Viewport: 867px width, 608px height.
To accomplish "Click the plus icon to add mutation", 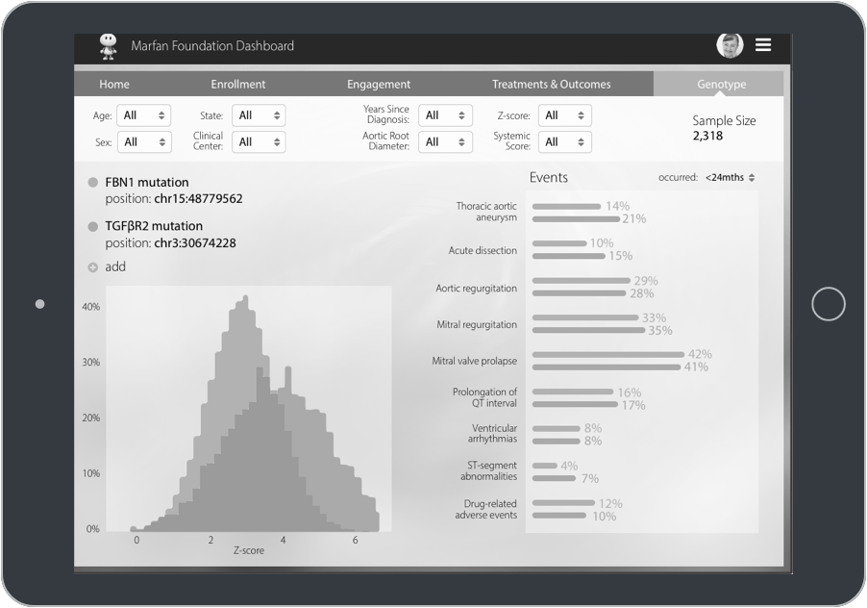I will coord(93,267).
